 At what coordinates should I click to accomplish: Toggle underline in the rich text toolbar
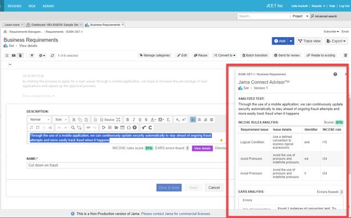[x=141, y=120]
